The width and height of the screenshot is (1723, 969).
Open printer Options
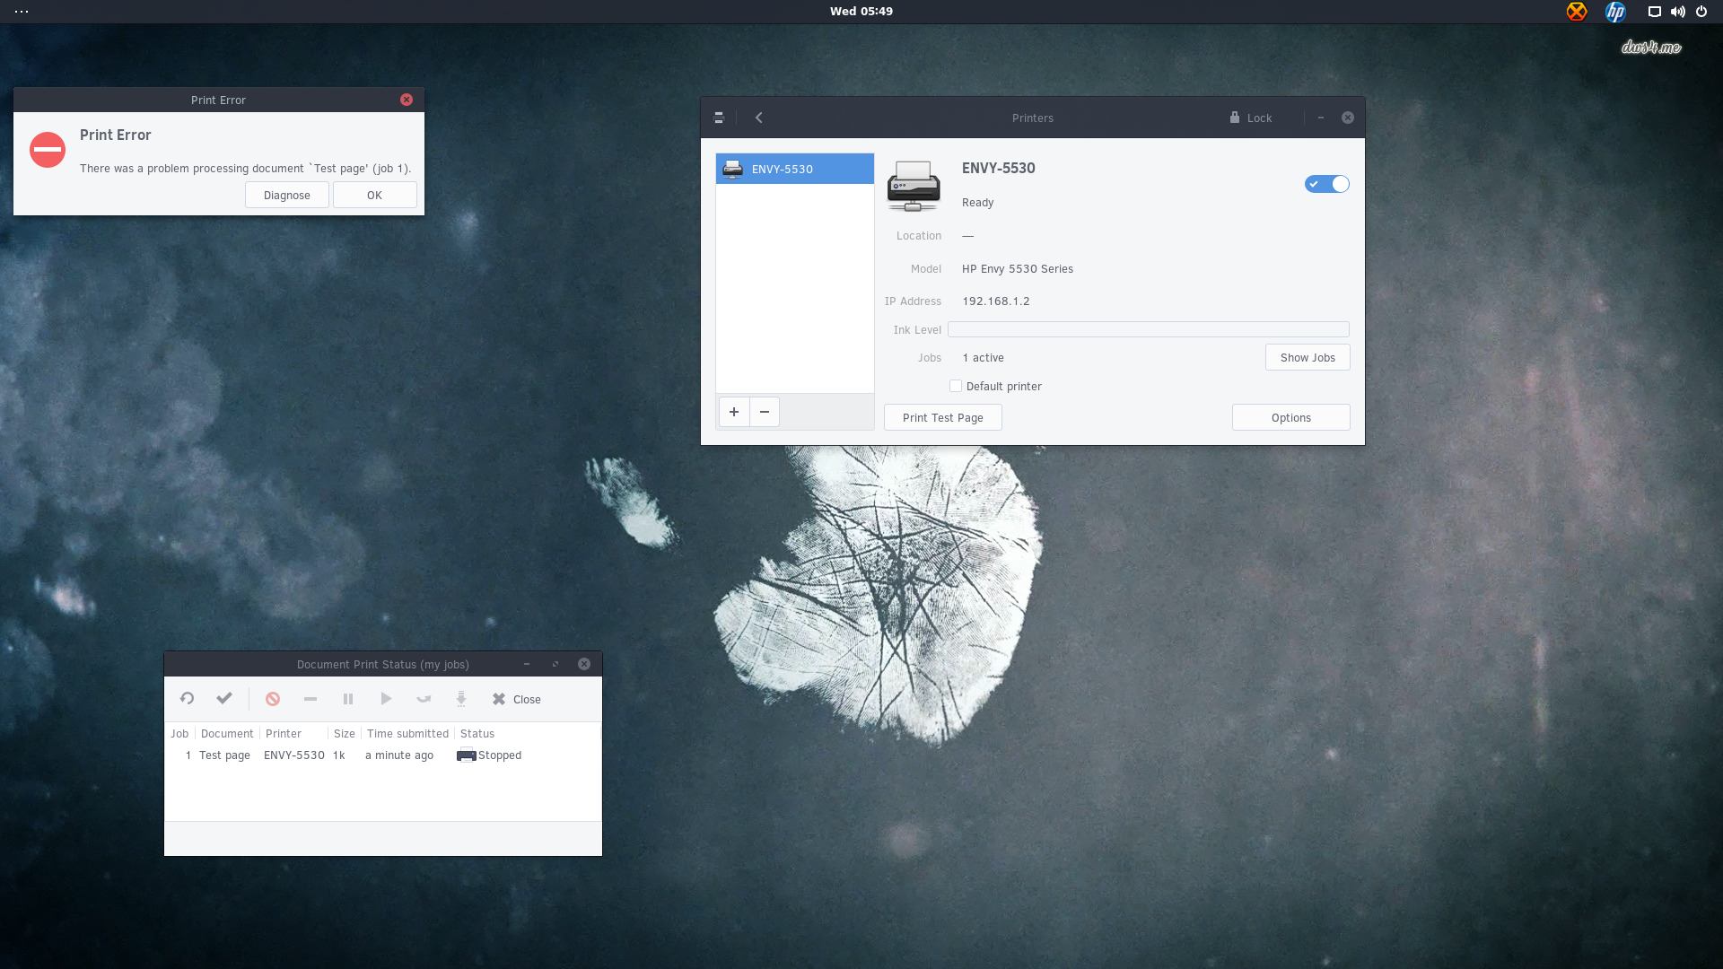coord(1291,417)
